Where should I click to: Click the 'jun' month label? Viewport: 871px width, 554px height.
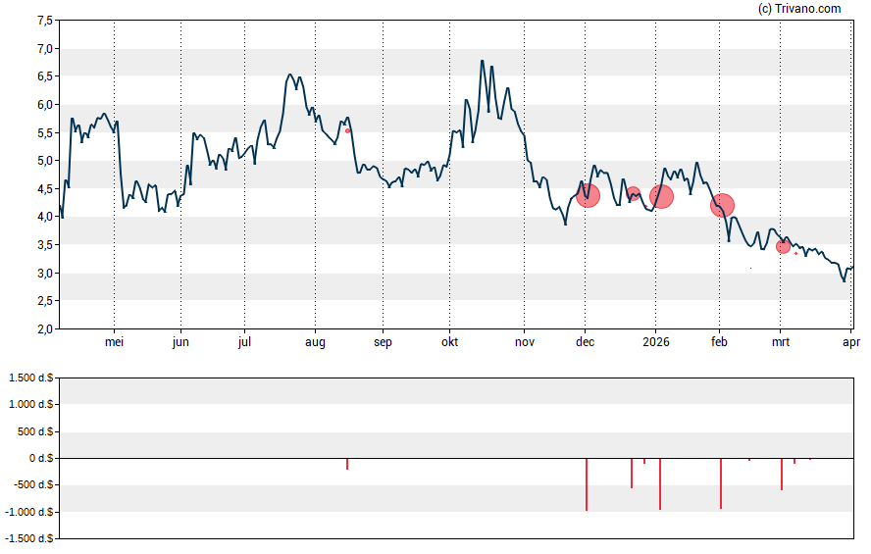(180, 342)
